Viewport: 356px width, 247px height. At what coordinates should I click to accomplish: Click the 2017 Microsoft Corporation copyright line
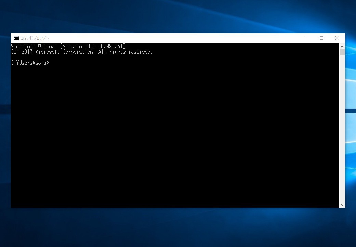[81, 52]
